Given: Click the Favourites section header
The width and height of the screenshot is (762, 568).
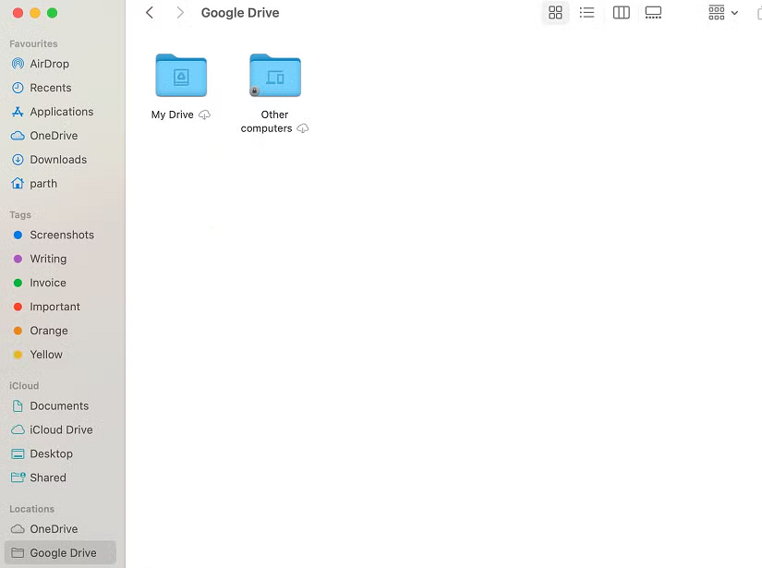Looking at the screenshot, I should click(33, 43).
